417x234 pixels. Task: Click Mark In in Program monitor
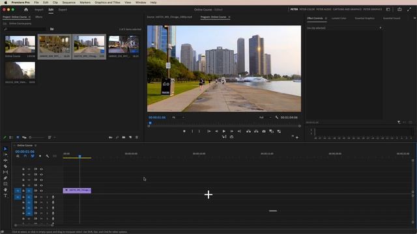[x=192, y=131]
